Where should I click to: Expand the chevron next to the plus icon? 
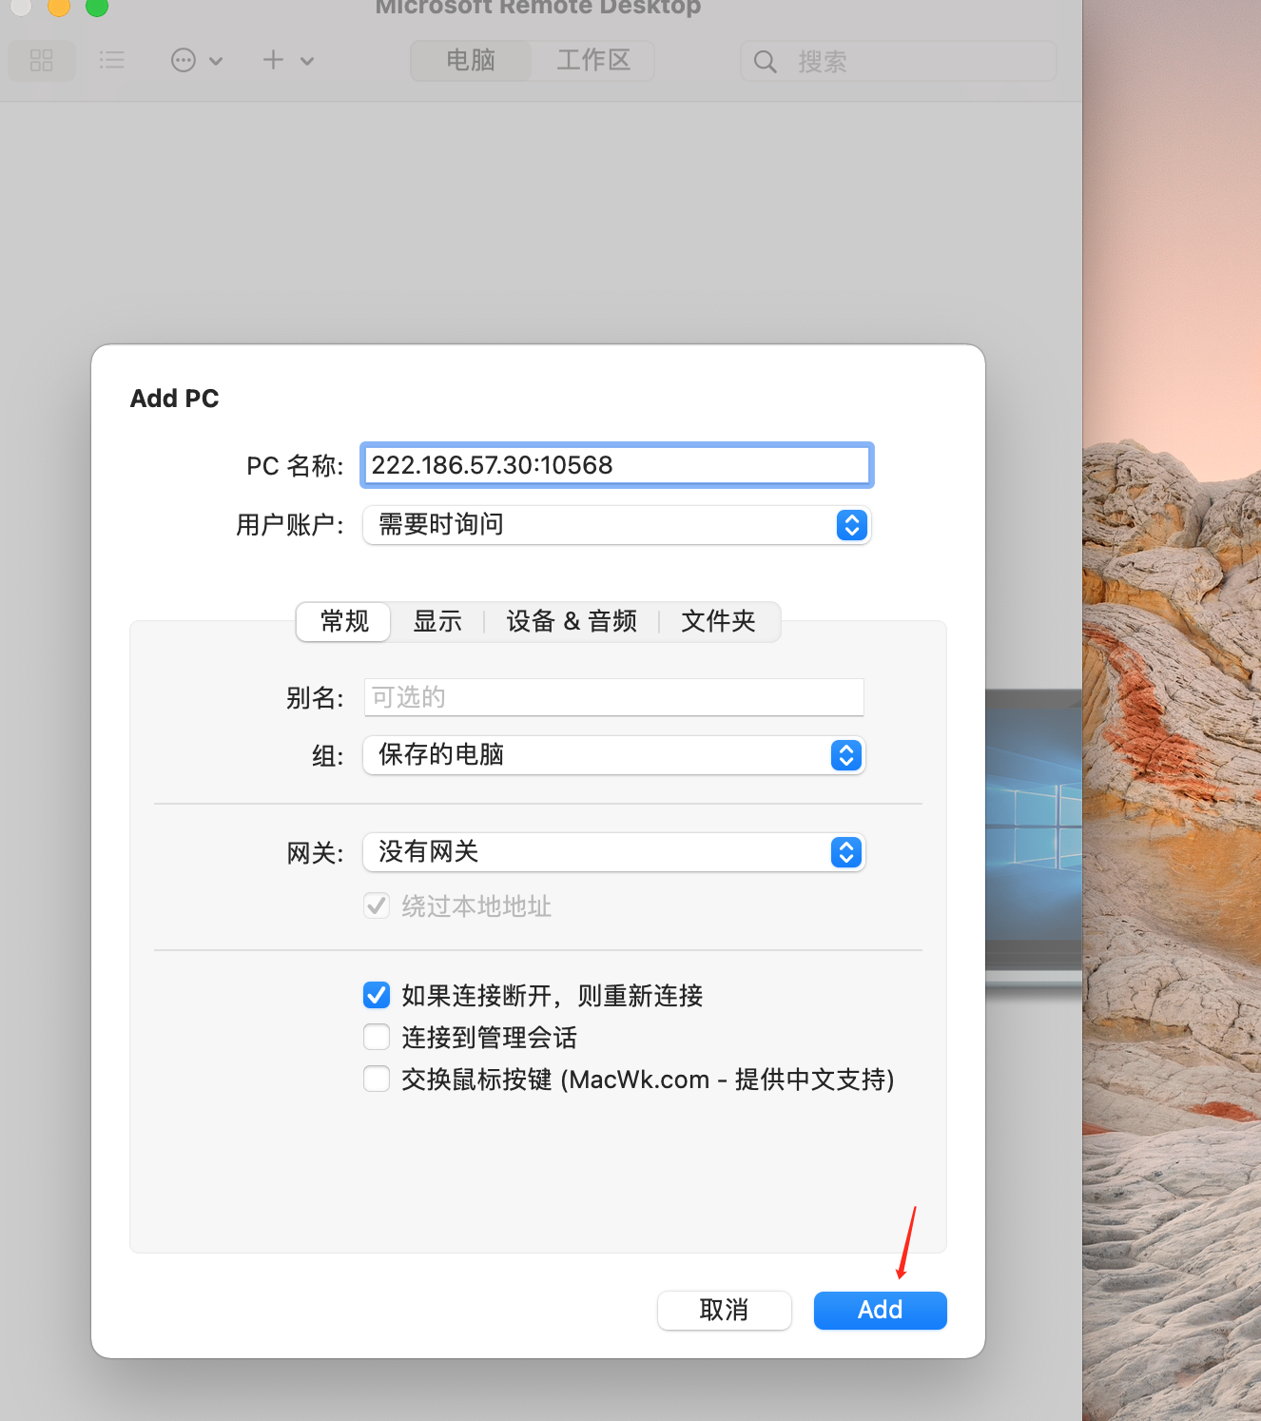(x=306, y=60)
